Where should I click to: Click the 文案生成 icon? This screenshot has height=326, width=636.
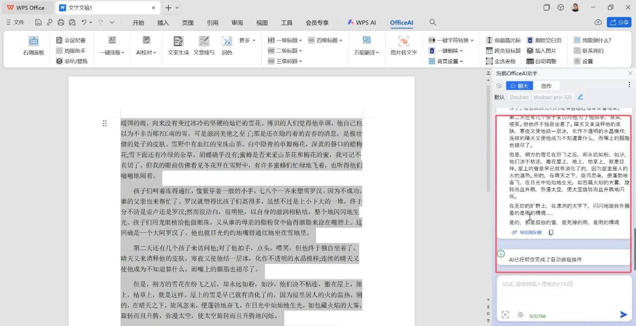pos(178,42)
